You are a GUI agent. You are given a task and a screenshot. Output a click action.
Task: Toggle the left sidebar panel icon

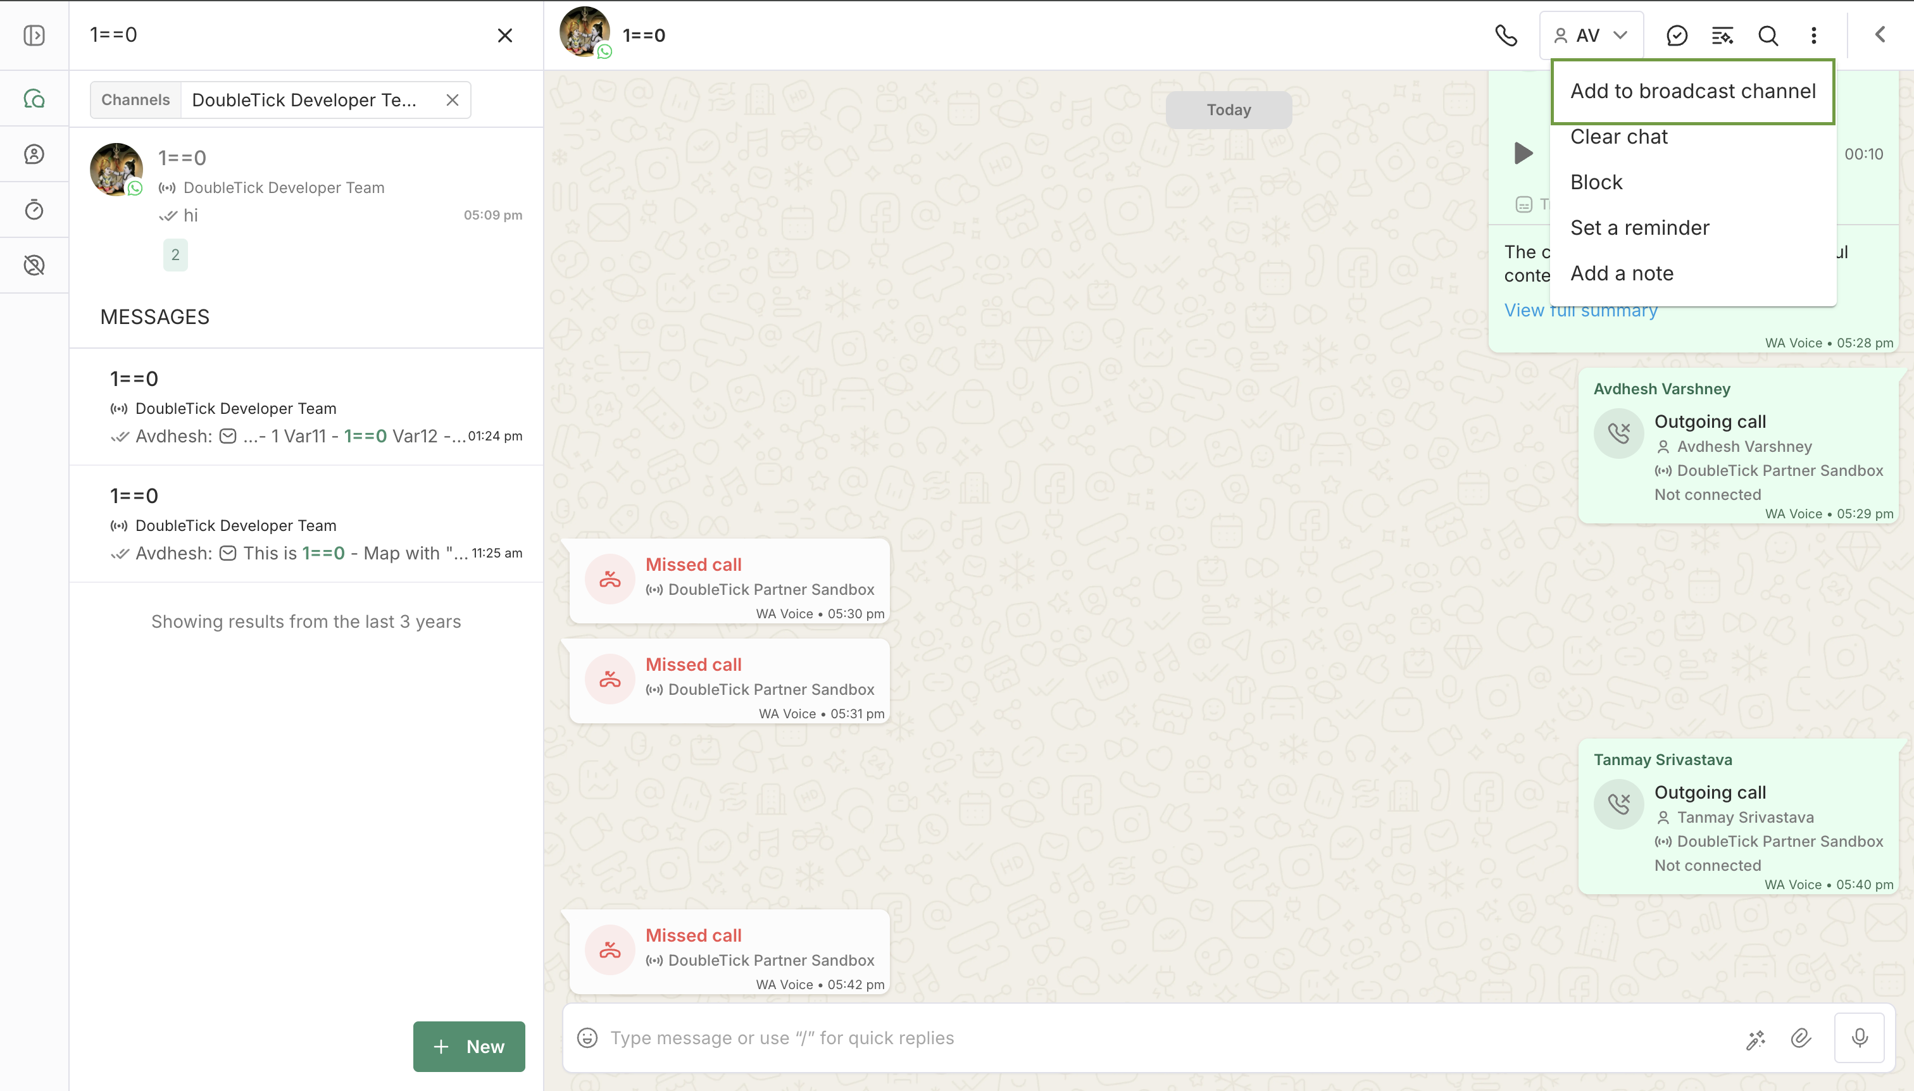pyautogui.click(x=34, y=35)
